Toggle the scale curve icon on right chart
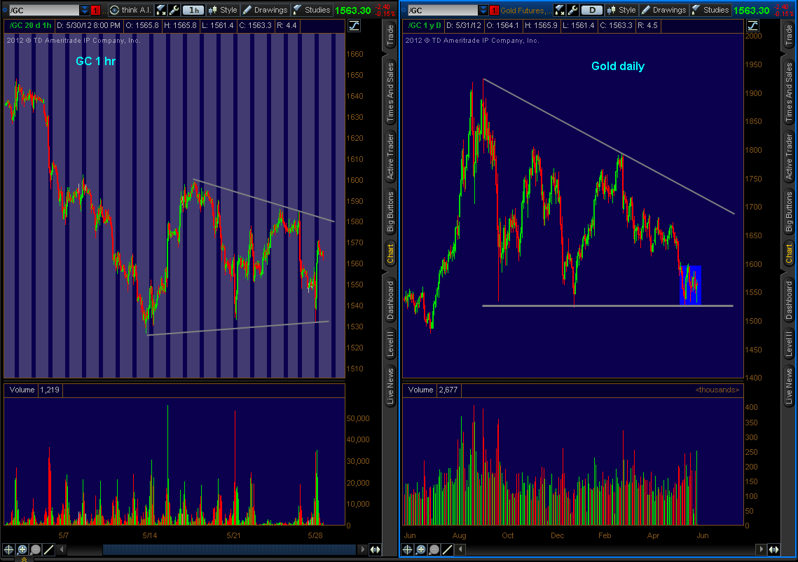The height and width of the screenshot is (562, 798). coord(752,25)
